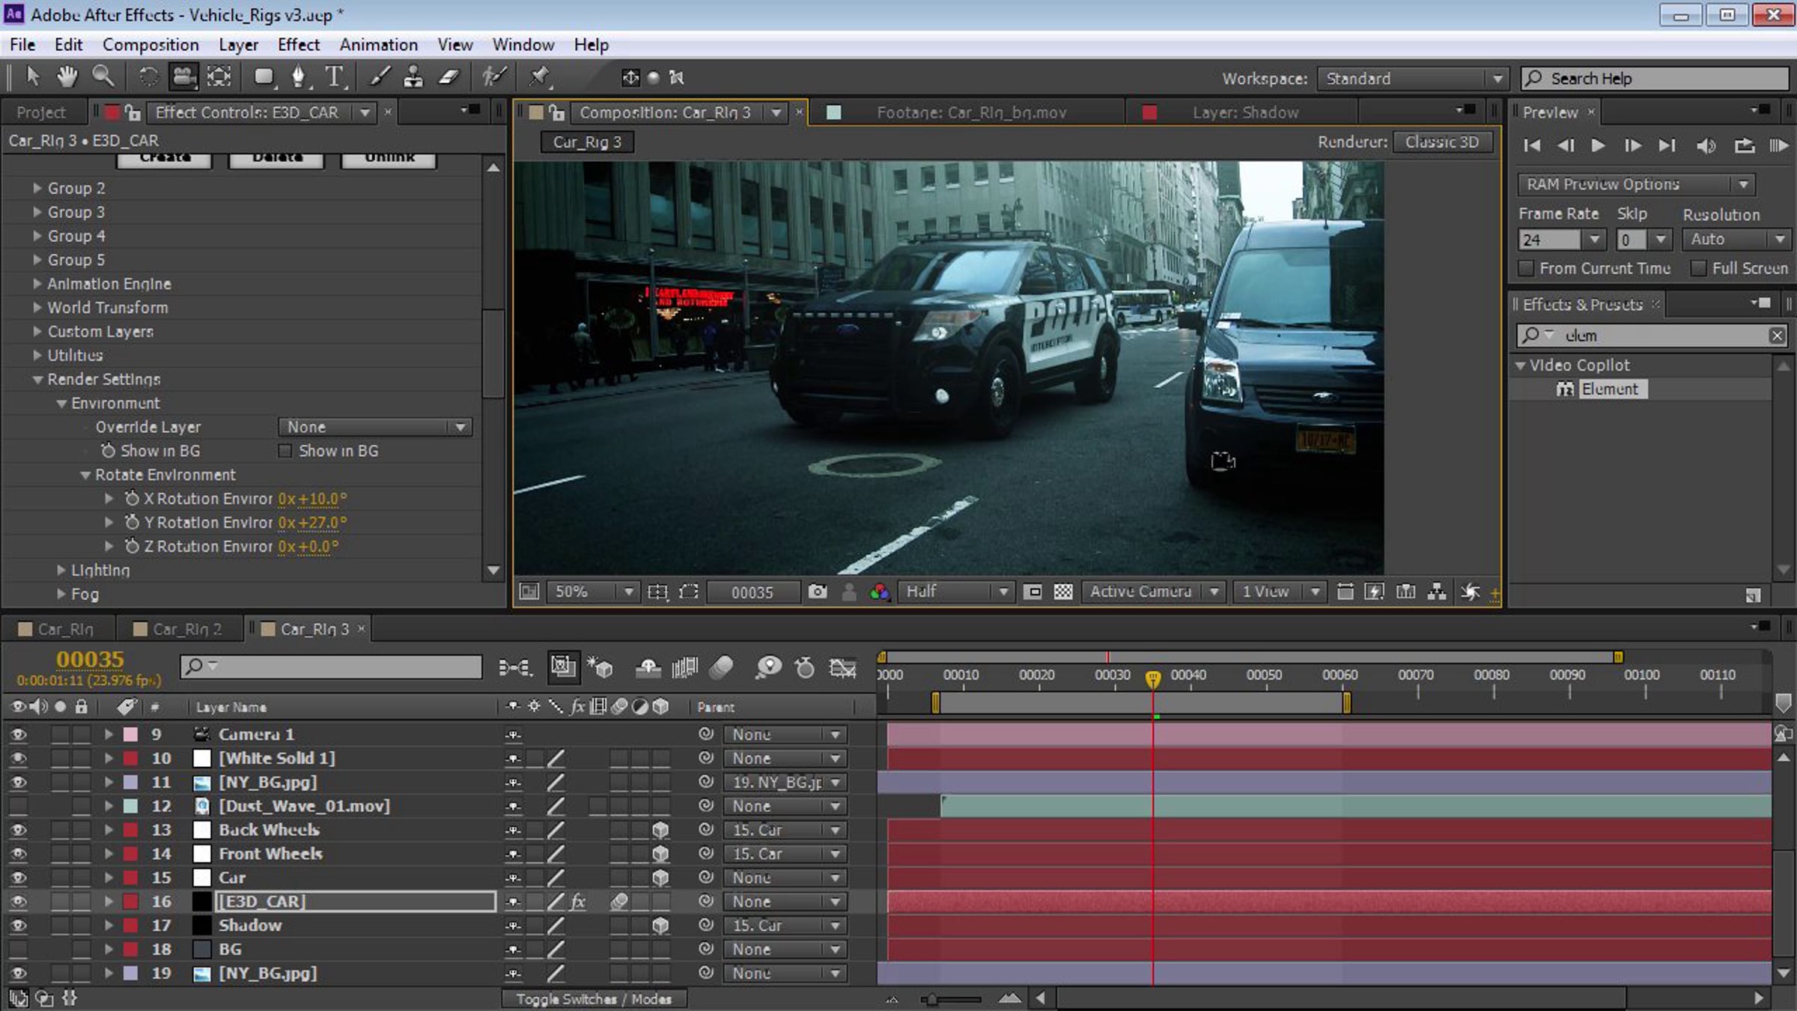Toggle transparency grid in composition viewer
1797x1011 pixels.
click(1063, 592)
